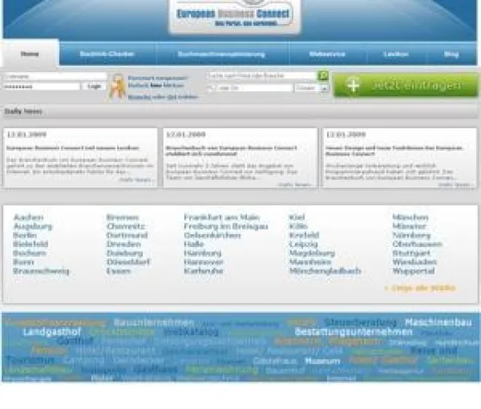Image resolution: width=481 pixels, height=409 pixels.
Task: Click the European Business Connect logo
Action: pos(235,16)
